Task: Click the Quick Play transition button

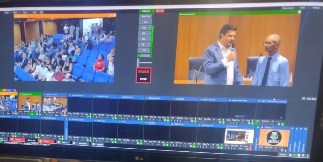Action: click(145, 16)
